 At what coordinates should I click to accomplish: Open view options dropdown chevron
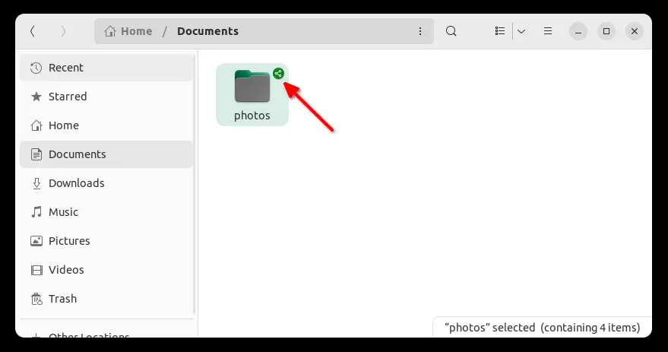521,31
